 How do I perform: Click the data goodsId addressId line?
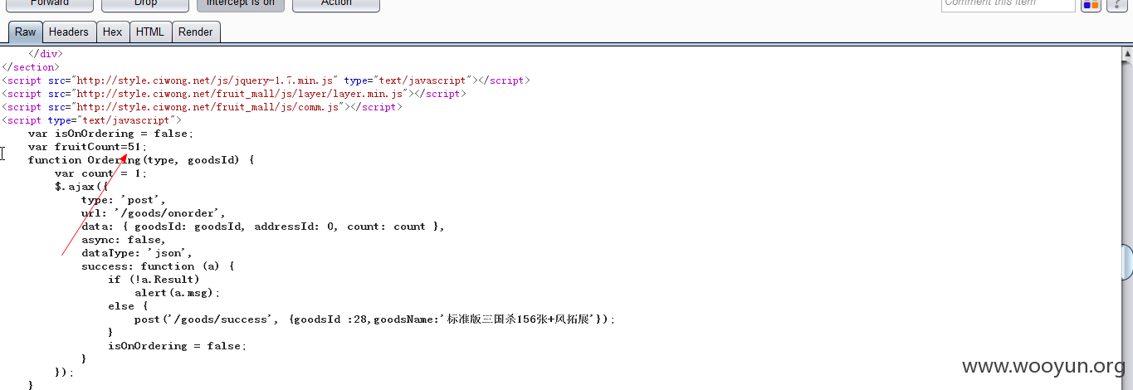click(x=263, y=227)
